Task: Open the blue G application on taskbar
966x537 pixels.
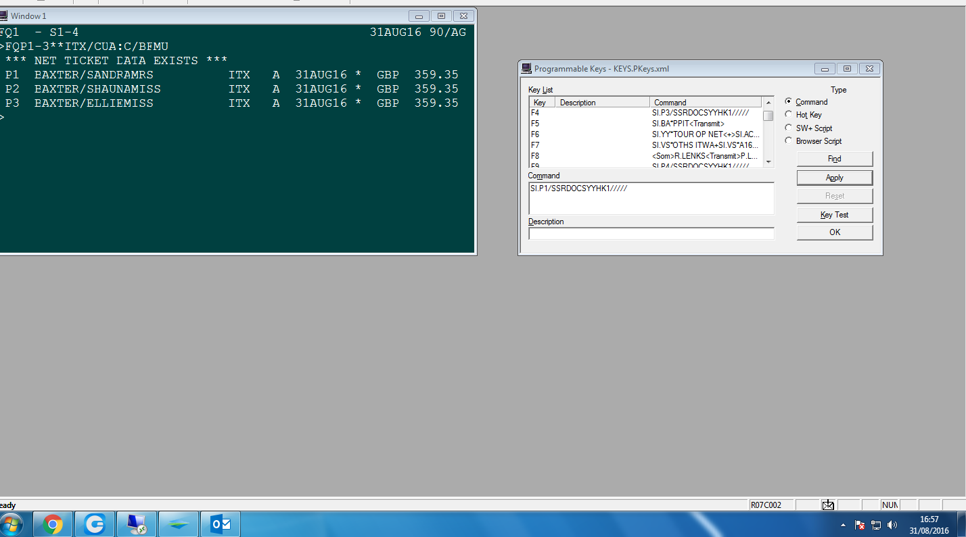Action: (95, 524)
